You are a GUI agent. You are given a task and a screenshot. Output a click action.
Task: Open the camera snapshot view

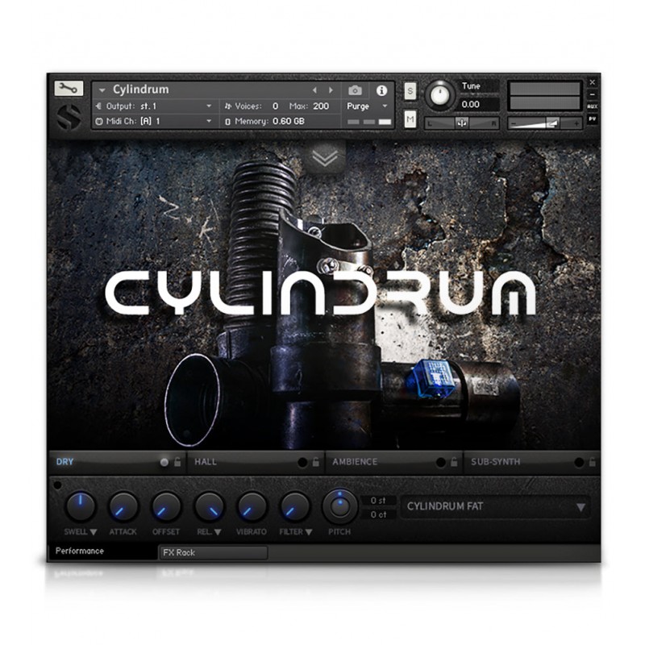click(355, 90)
